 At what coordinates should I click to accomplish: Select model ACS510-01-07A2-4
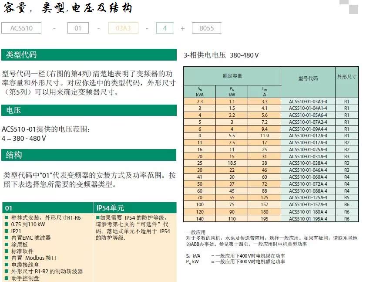point(308,122)
